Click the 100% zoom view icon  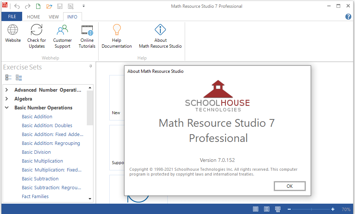click(278, 209)
